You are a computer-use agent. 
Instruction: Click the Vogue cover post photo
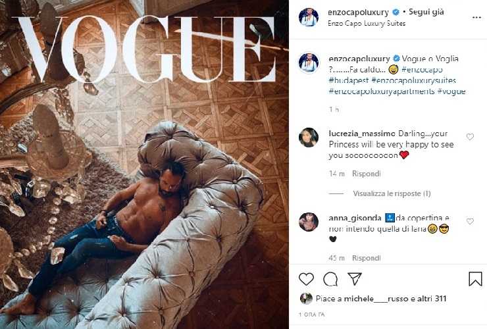pos(144,164)
